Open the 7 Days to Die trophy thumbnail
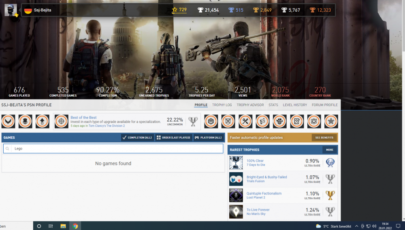The width and height of the screenshot is (405, 230). click(x=236, y=163)
